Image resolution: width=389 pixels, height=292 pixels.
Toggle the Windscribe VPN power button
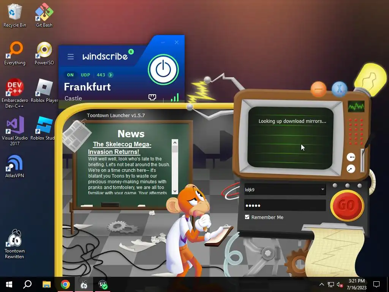coord(163,70)
